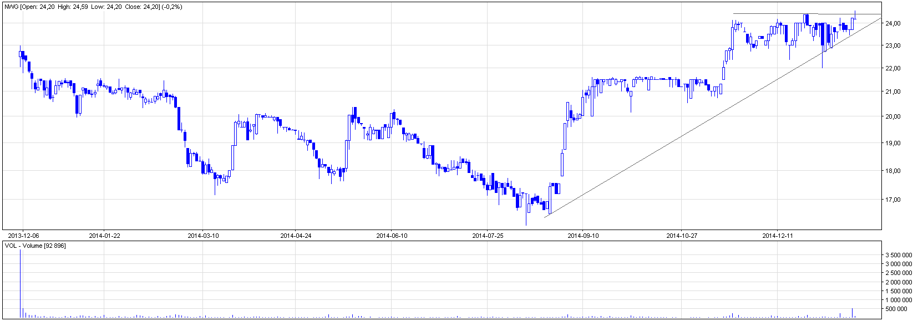
Task: Click the 17,00 price axis label
Action: tap(893, 200)
